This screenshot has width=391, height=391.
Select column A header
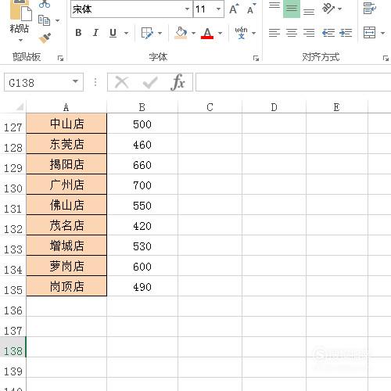coord(66,107)
